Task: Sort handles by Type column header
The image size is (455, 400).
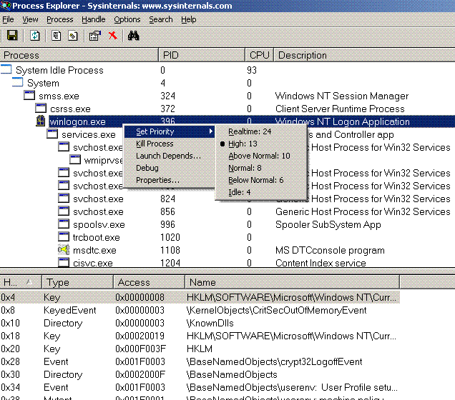Action: click(77, 282)
